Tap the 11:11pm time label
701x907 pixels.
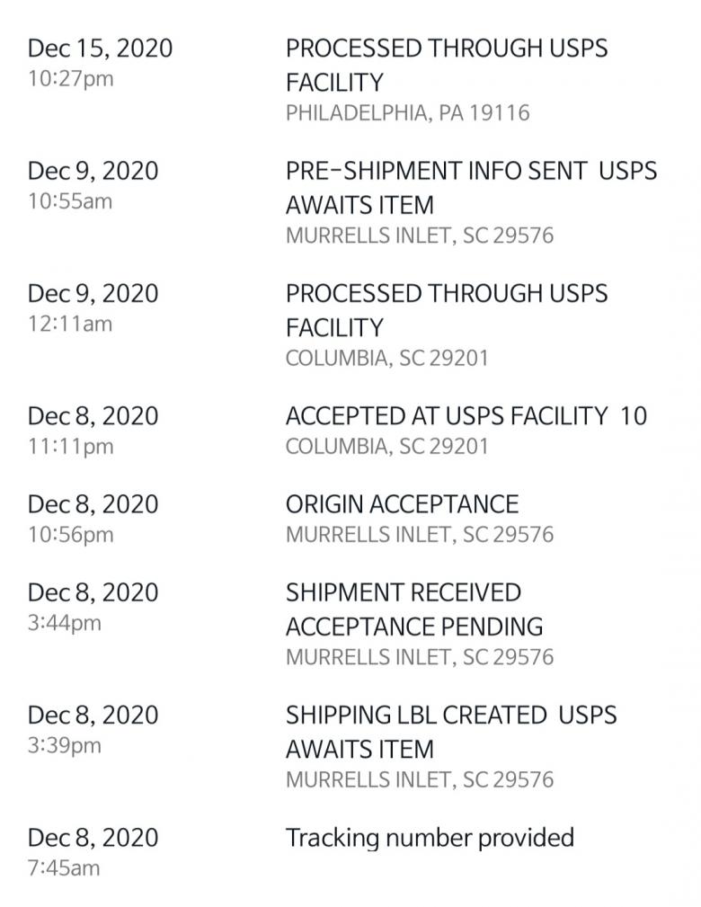(x=70, y=447)
